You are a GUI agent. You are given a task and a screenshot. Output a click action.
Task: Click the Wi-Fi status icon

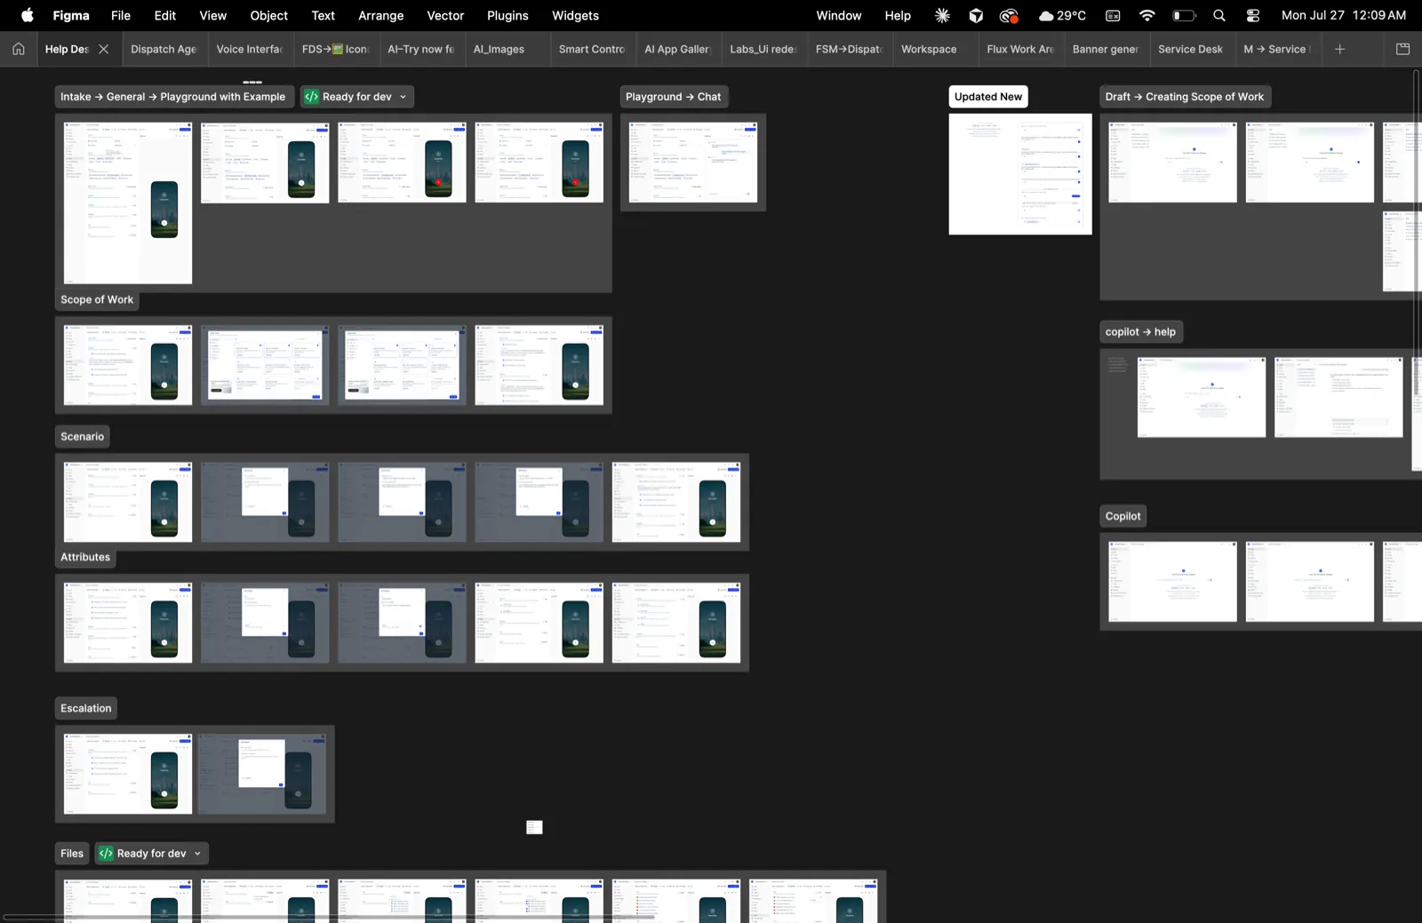pos(1147,15)
